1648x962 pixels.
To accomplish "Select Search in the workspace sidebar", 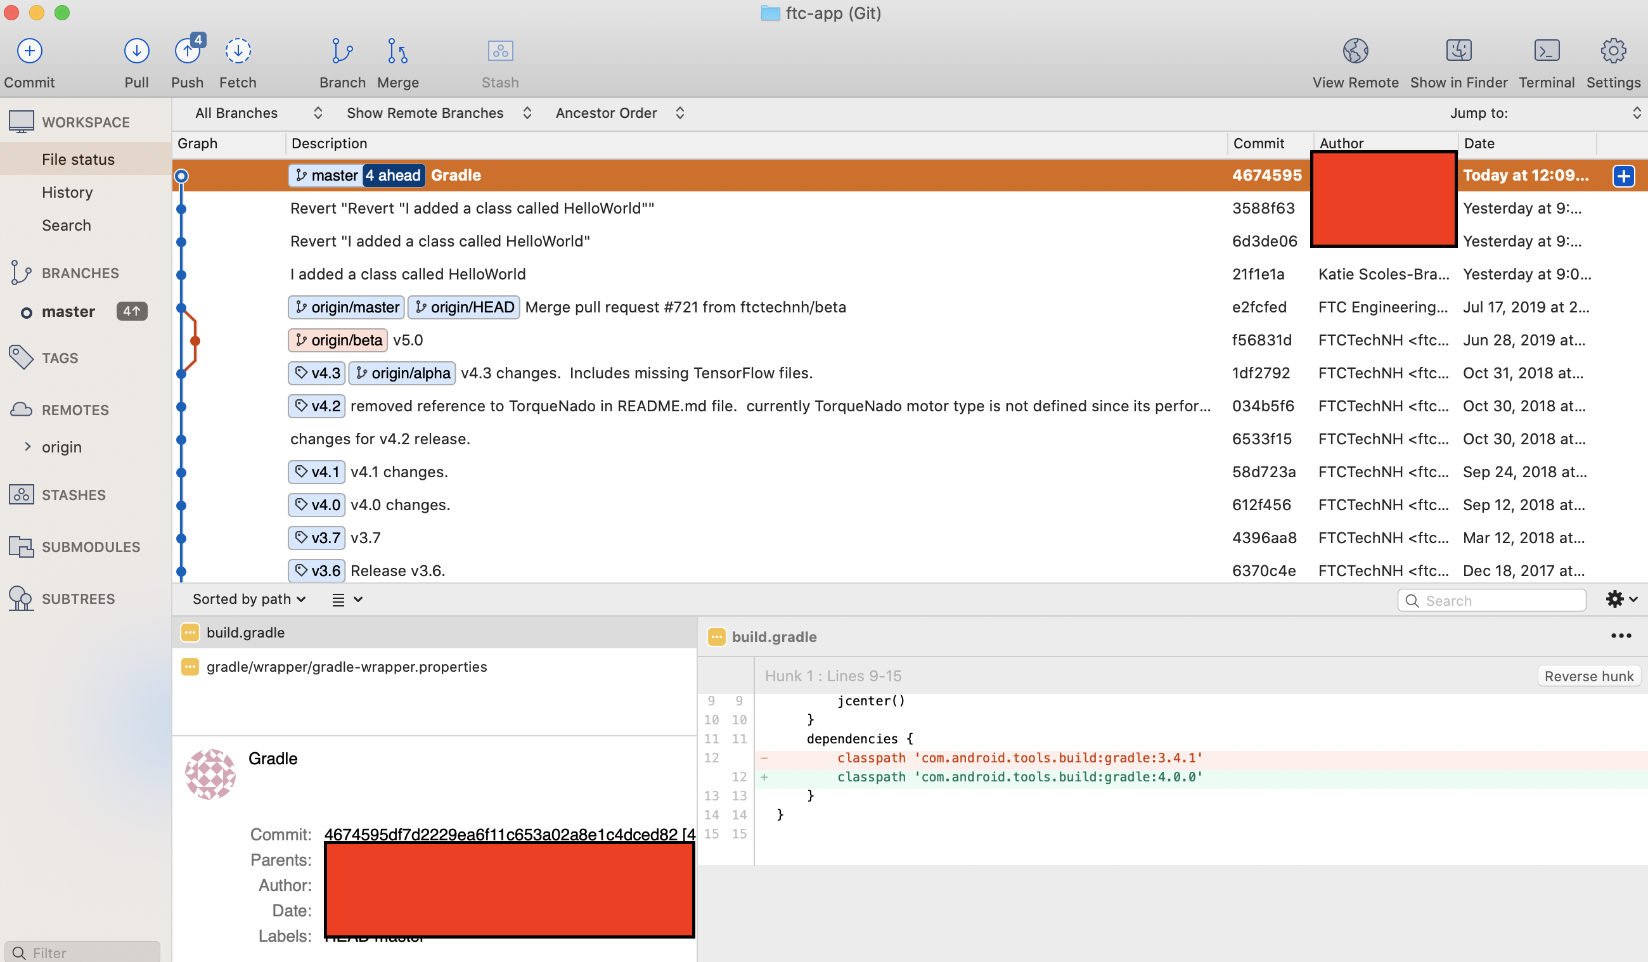I will [67, 225].
